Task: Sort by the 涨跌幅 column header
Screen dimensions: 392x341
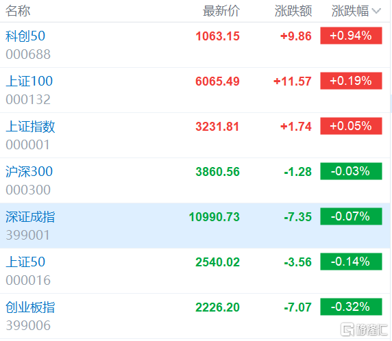Action: (x=350, y=11)
